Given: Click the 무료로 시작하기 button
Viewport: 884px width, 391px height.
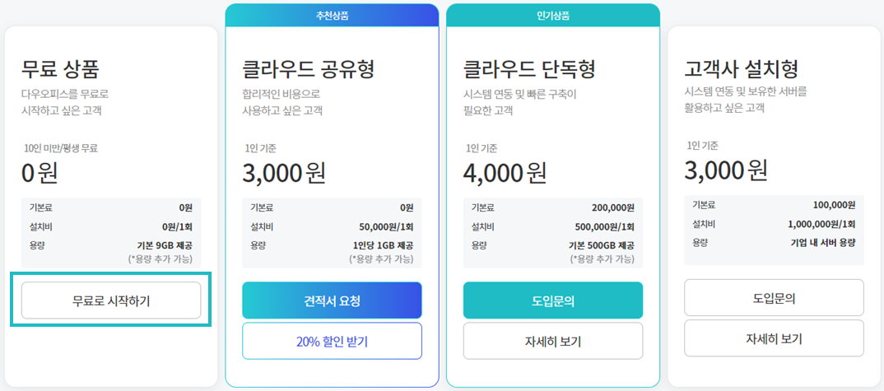Looking at the screenshot, I should 111,300.
